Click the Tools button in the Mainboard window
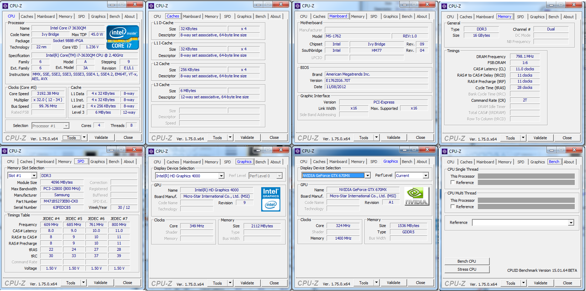 point(364,137)
